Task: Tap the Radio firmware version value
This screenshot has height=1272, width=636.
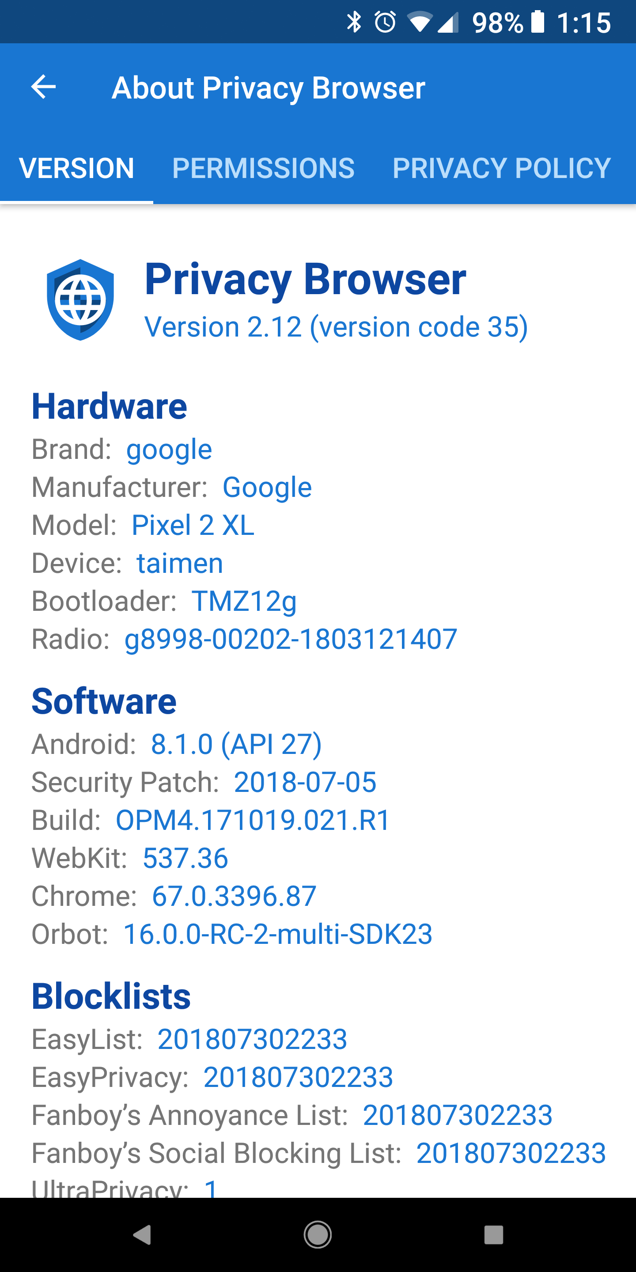Action: [x=291, y=640]
